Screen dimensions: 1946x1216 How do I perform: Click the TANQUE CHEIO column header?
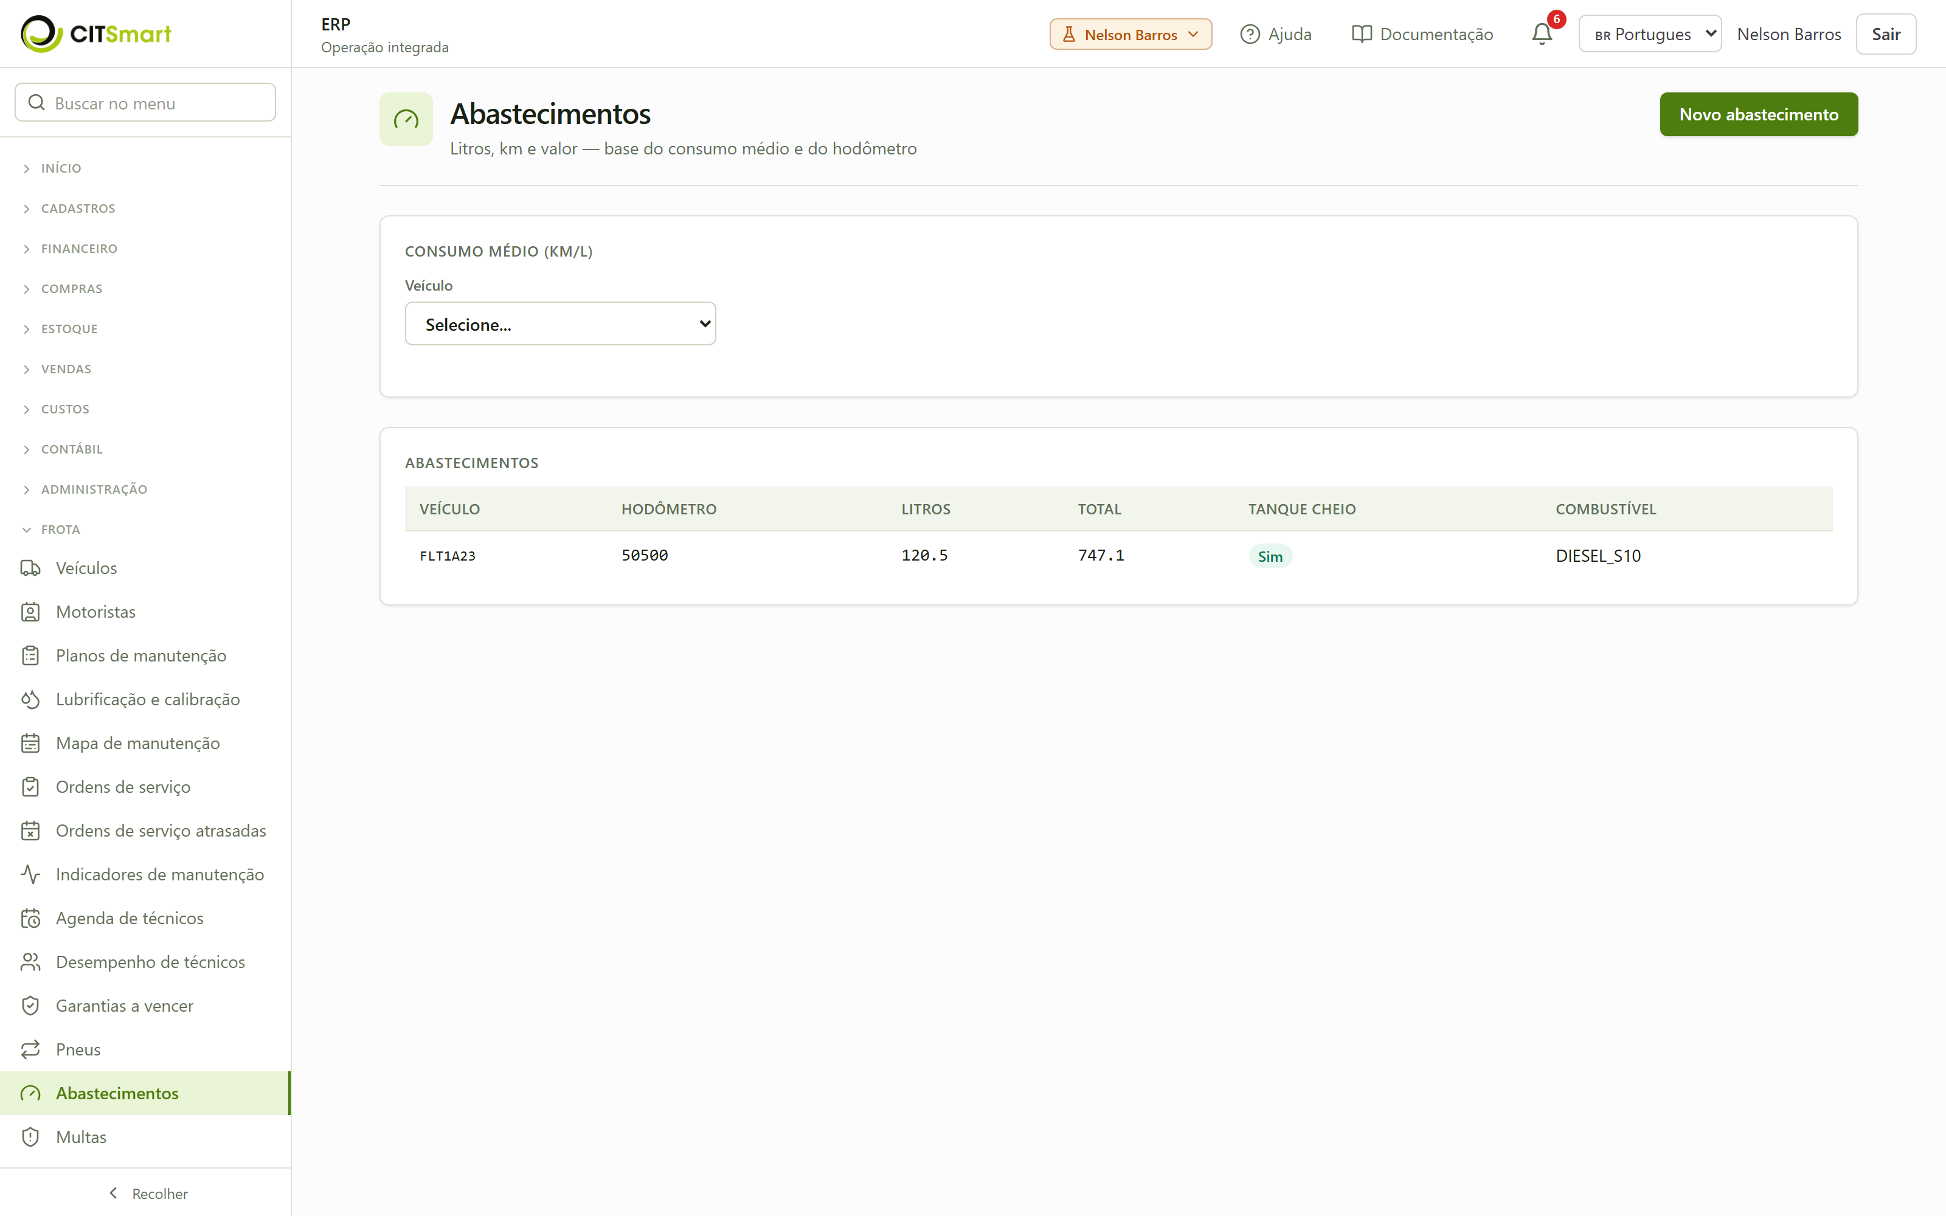pos(1301,509)
